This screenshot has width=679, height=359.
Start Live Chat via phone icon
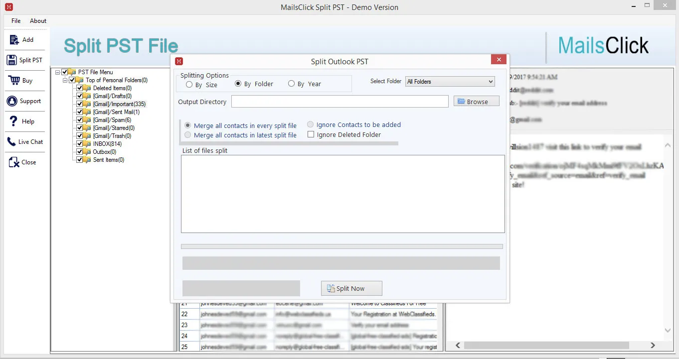click(11, 141)
